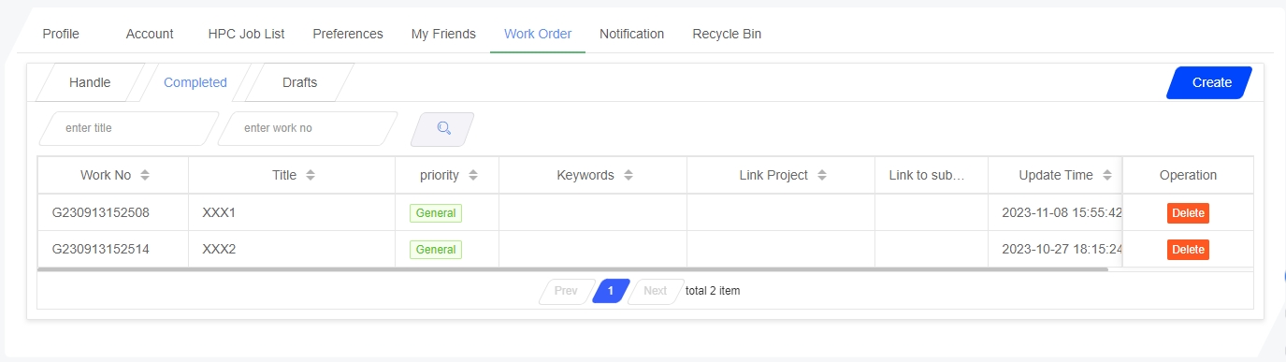
Task: Click work number G230913152508
Action: coord(101,212)
